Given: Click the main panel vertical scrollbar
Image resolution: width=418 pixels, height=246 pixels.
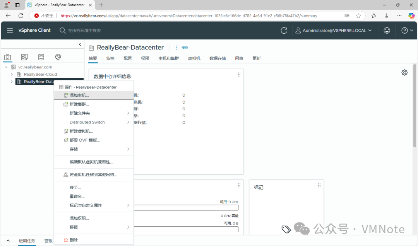Looking at the screenshot, I should point(415,106).
